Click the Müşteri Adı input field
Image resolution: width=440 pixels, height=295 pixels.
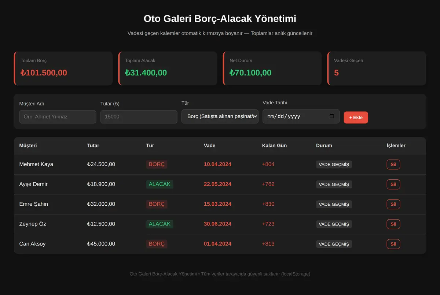point(58,117)
